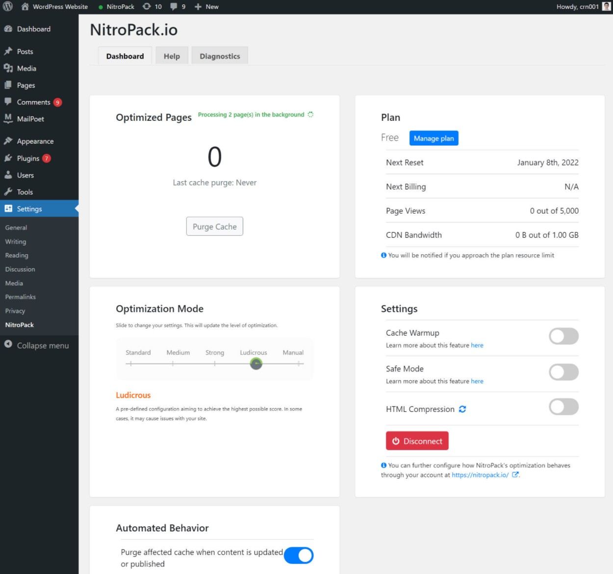Click the WordPress logo icon in admin bar

[8, 6]
